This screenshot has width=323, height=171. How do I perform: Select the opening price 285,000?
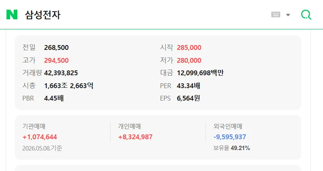189,47
